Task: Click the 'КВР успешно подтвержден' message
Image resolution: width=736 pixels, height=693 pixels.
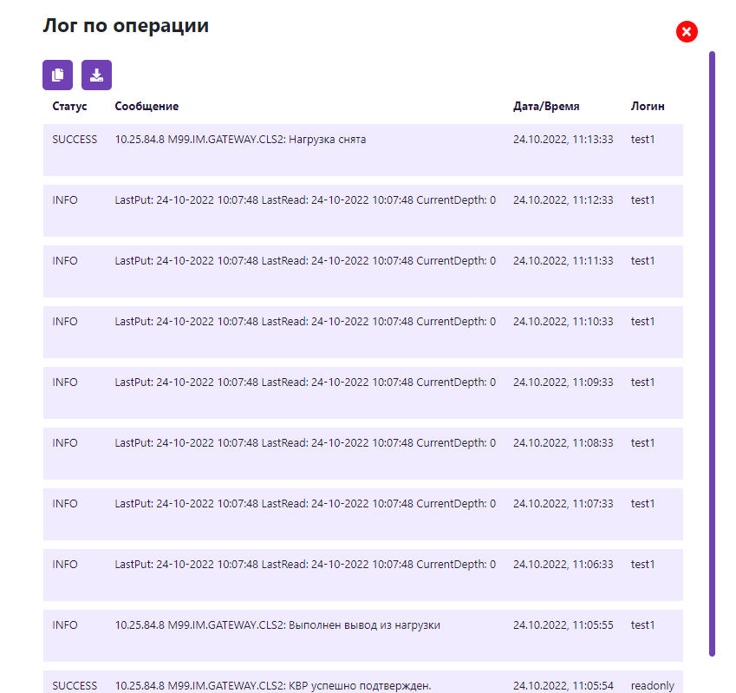Action: tap(272, 685)
